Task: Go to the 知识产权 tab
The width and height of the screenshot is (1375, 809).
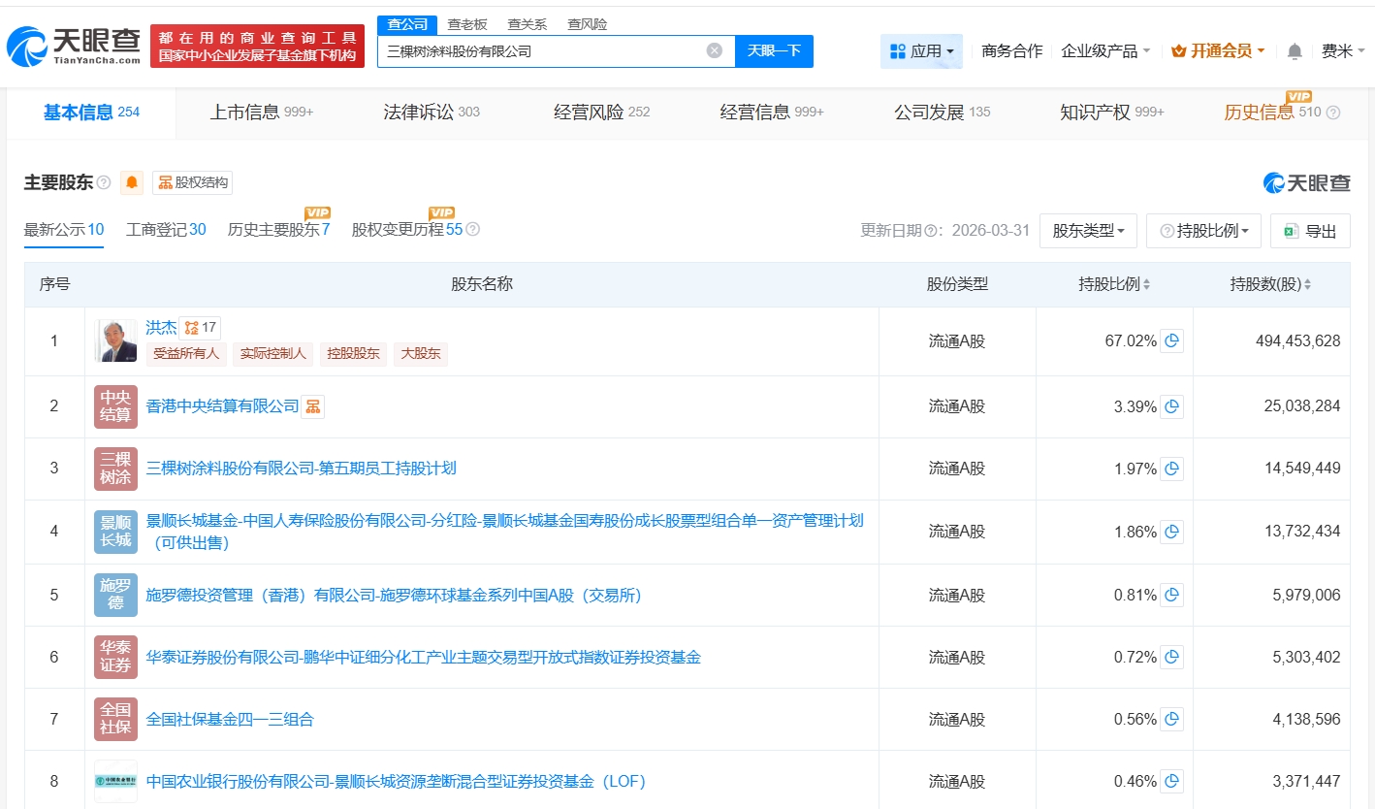Action: pyautogui.click(x=1112, y=113)
